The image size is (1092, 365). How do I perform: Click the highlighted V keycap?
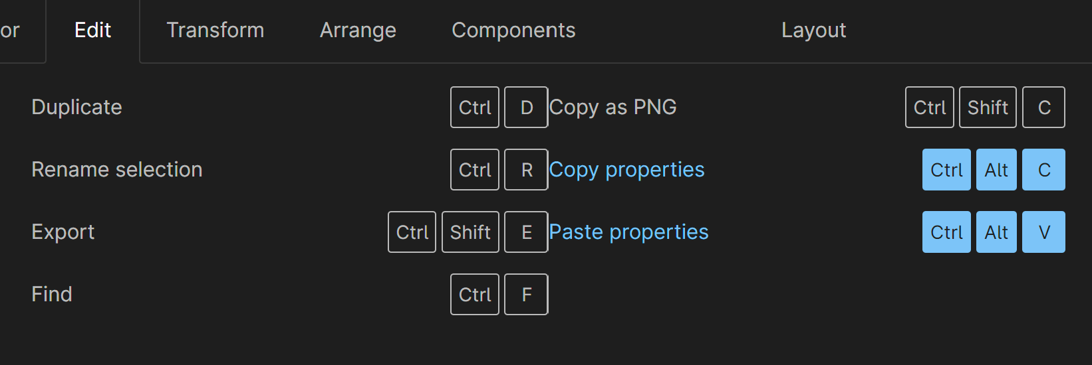pyautogui.click(x=1043, y=232)
